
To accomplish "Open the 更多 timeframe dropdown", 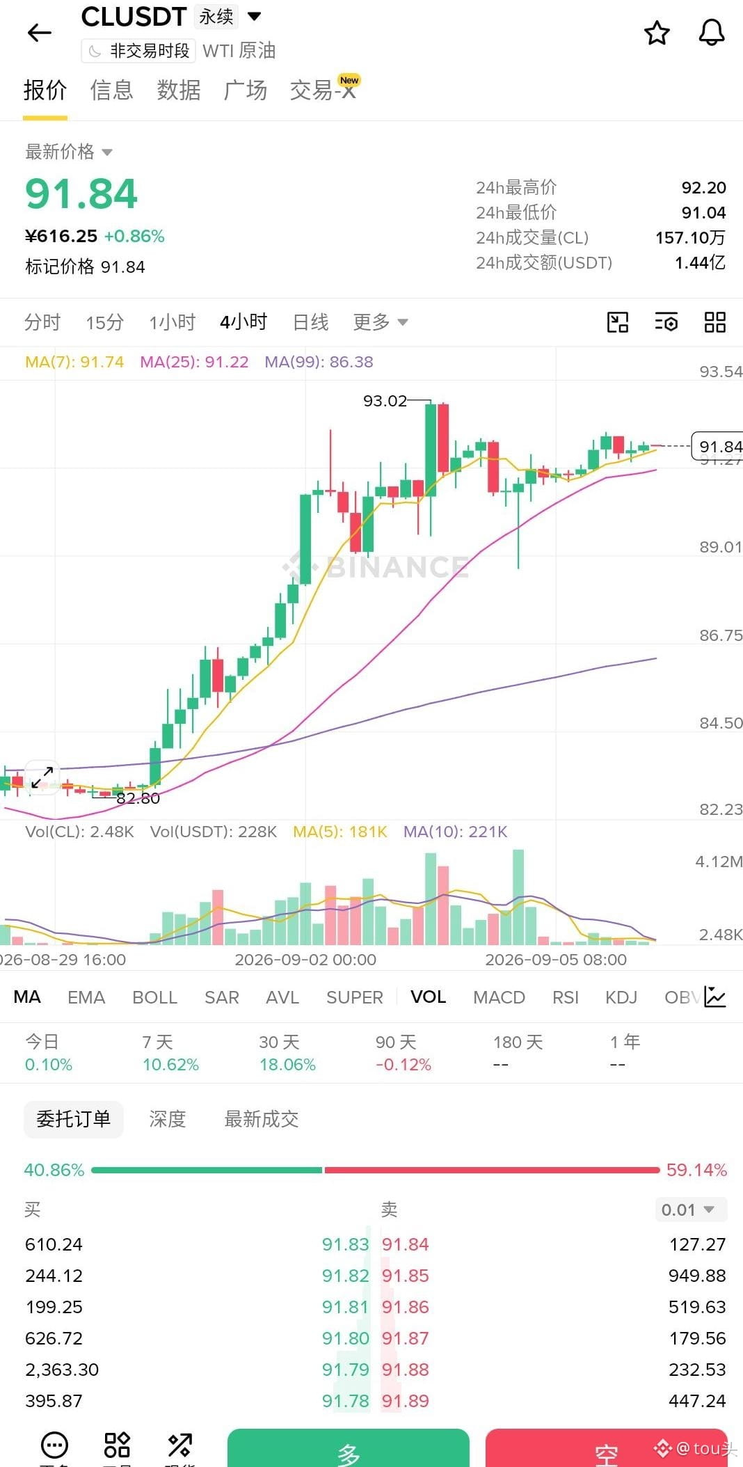I will pos(381,322).
